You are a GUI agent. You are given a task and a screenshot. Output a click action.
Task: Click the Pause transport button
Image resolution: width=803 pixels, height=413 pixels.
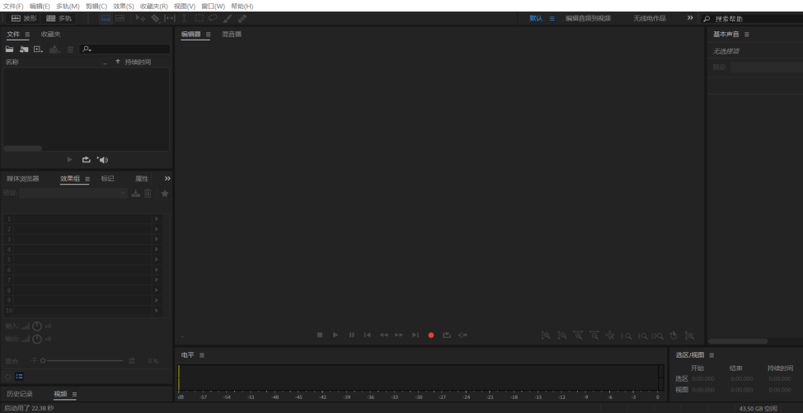[x=352, y=335]
